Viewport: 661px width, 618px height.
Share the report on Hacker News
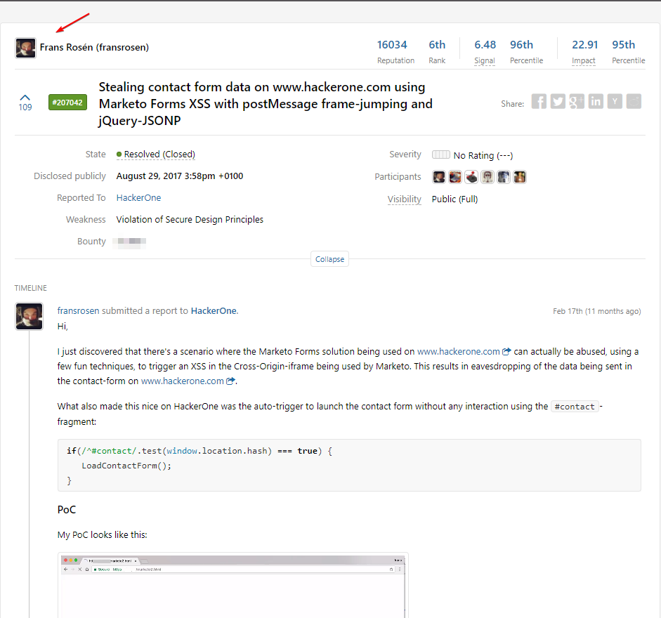pyautogui.click(x=615, y=102)
